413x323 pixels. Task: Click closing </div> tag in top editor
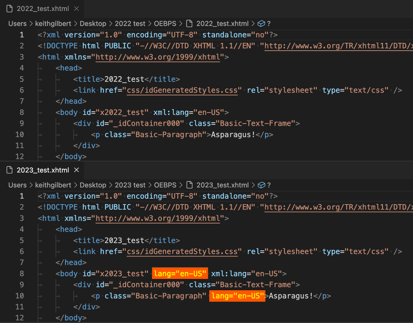86,146
